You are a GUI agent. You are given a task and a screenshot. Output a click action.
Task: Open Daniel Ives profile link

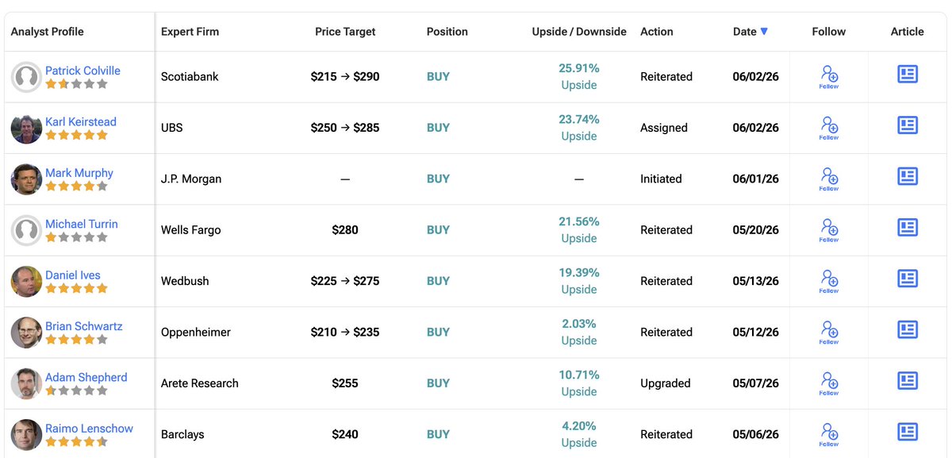coord(73,275)
